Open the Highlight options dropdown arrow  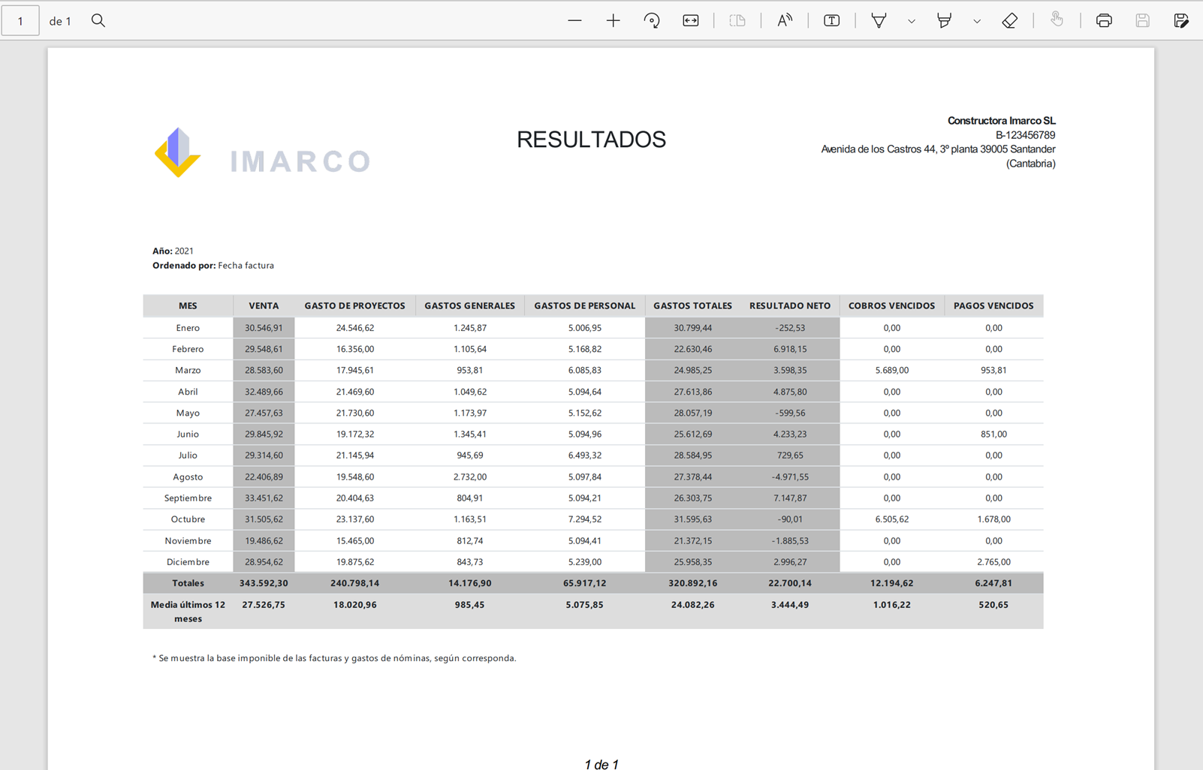977,21
